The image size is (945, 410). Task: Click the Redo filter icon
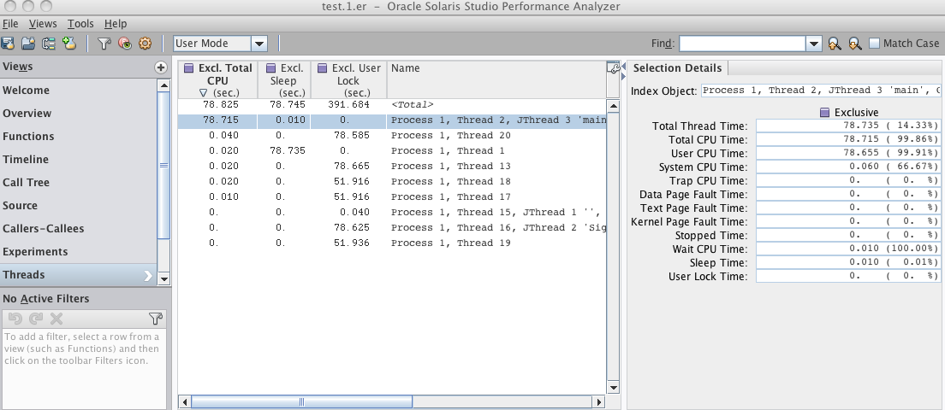[36, 319]
